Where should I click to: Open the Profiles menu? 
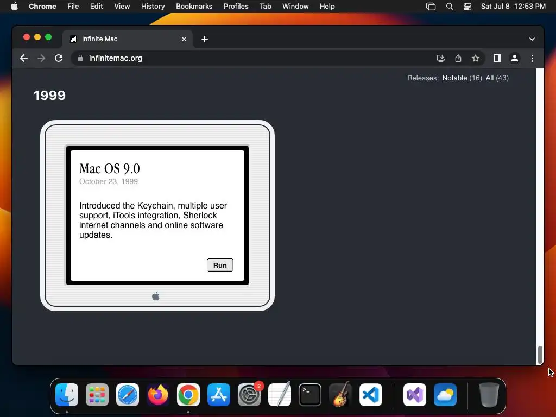tap(236, 6)
